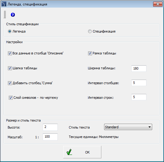
Task: Click the application icon in title bar
Action: pyautogui.click(x=4, y=4)
